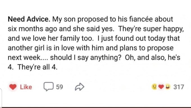Image resolution: width=191 pixels, height=108 pixels.
Task: Click the laughing face reaction emoji
Action: 168,87
